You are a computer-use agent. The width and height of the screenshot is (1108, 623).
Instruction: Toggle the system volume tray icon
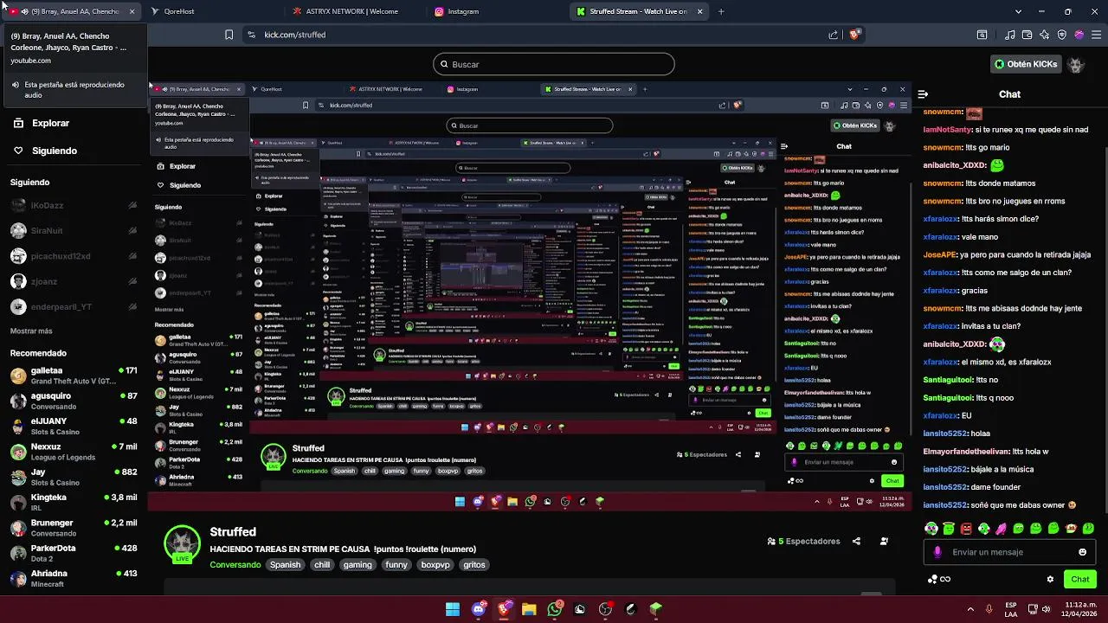tap(1047, 609)
